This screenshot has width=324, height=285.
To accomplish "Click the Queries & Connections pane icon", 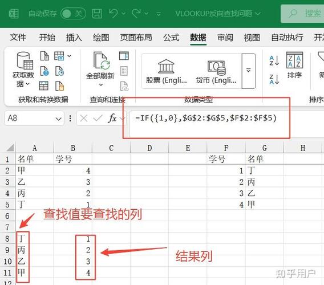I will (124, 56).
